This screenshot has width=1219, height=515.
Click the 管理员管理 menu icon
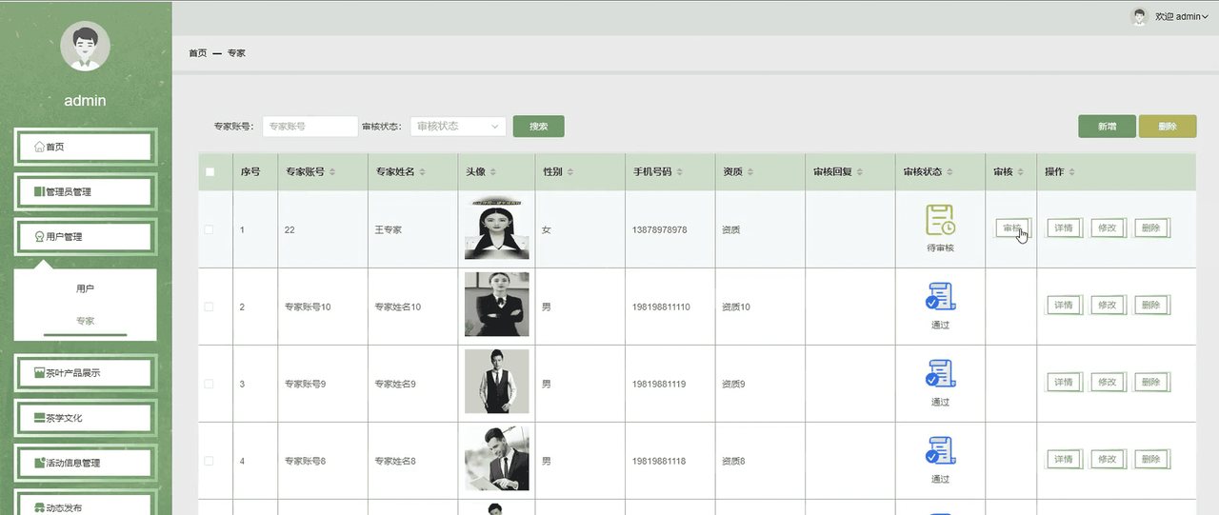(x=39, y=191)
